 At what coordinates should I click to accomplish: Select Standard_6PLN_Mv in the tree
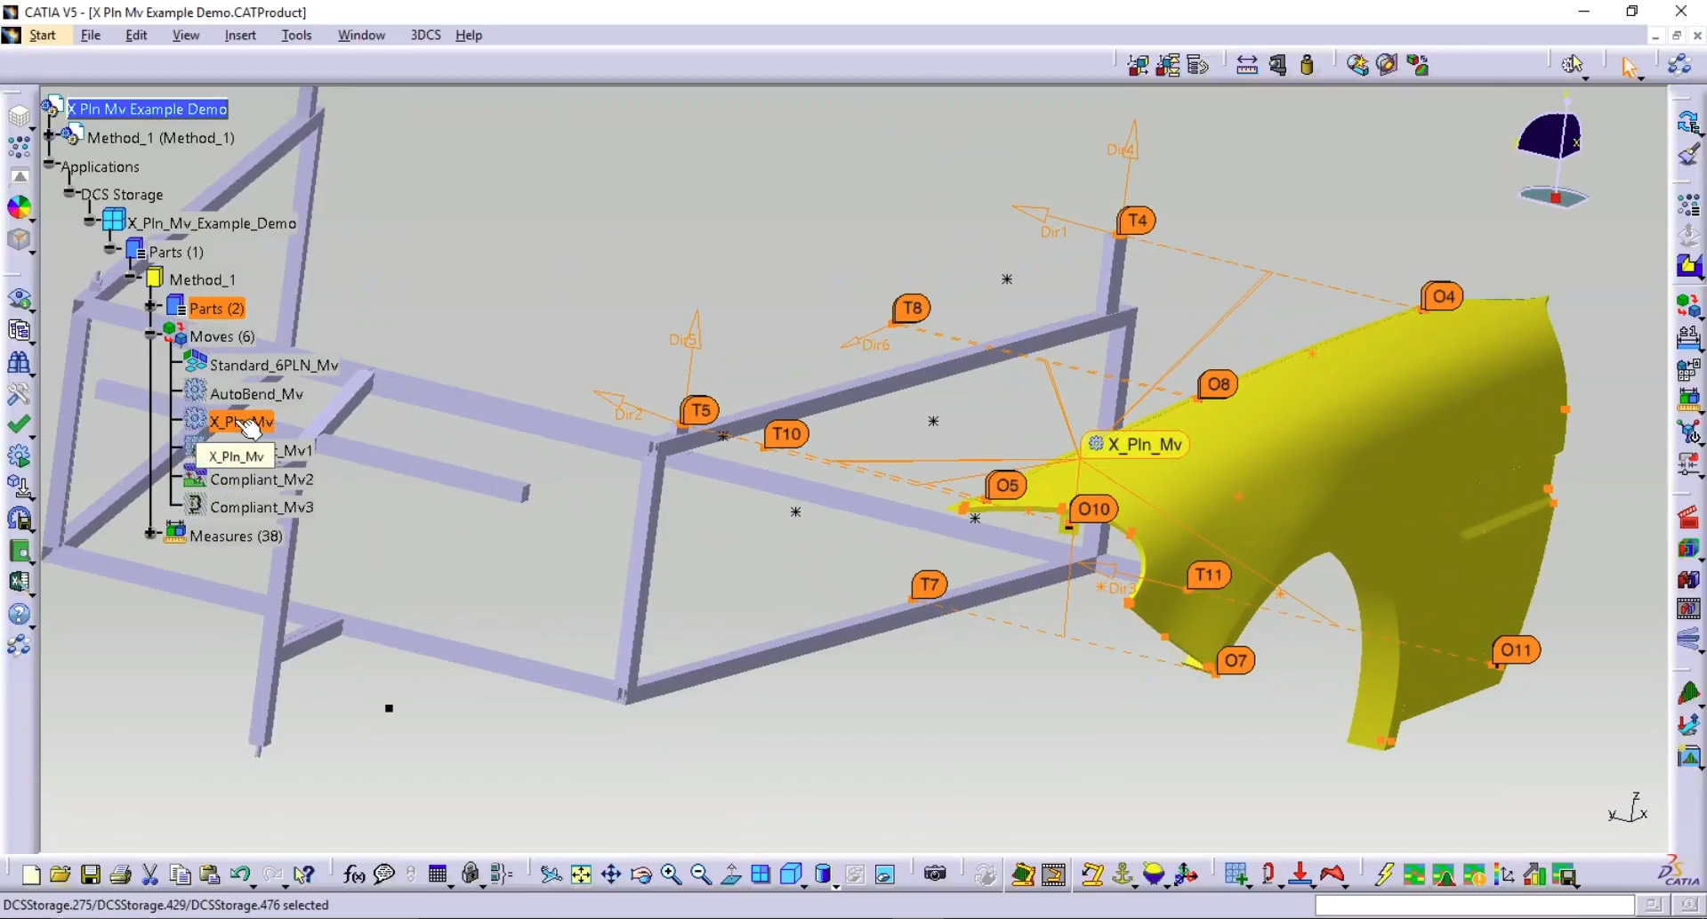[274, 365]
